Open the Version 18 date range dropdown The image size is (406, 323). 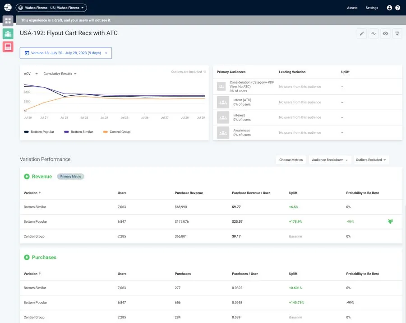pyautogui.click(x=66, y=53)
